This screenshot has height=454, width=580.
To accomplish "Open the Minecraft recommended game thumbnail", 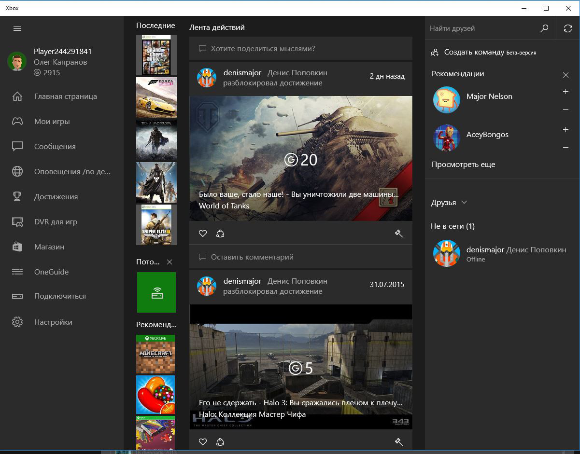I will (156, 355).
